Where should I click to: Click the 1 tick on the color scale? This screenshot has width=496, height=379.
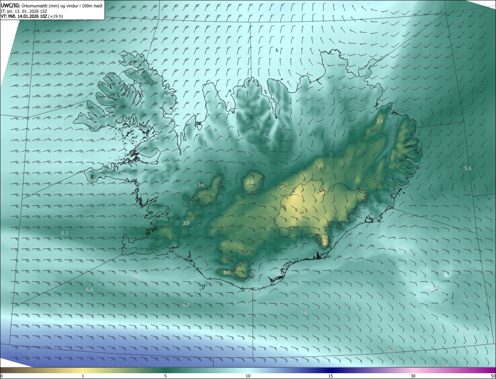coord(83,376)
